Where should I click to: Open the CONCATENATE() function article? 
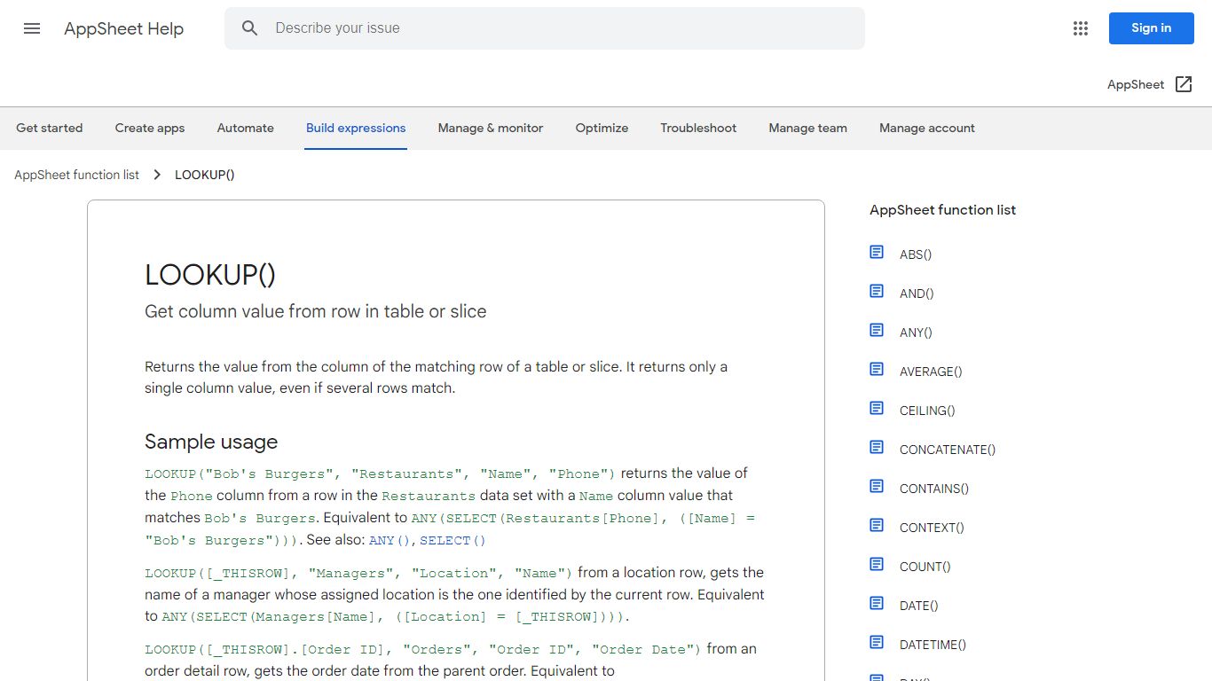[x=948, y=450]
